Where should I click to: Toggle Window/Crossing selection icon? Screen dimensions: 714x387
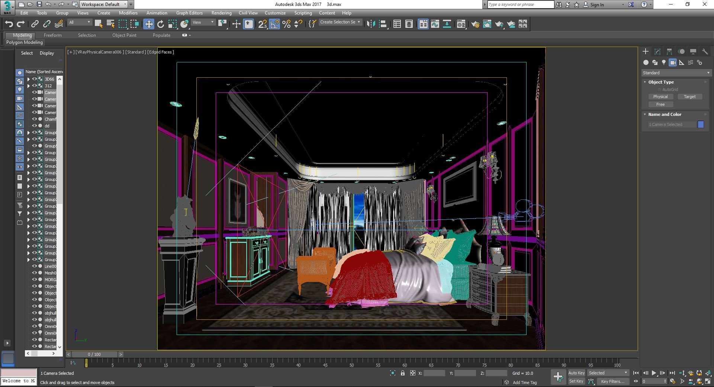click(x=135, y=24)
